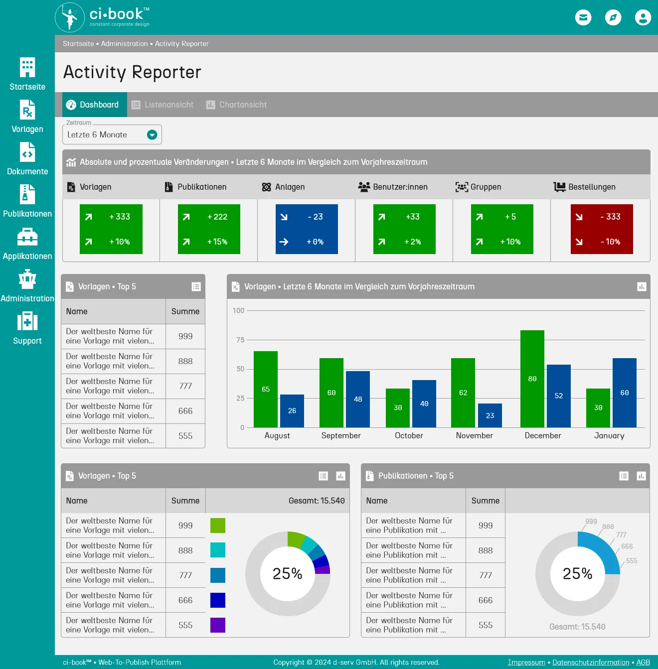The image size is (658, 669).
Task: Open the mail messages icon in header
Action: [x=583, y=18]
